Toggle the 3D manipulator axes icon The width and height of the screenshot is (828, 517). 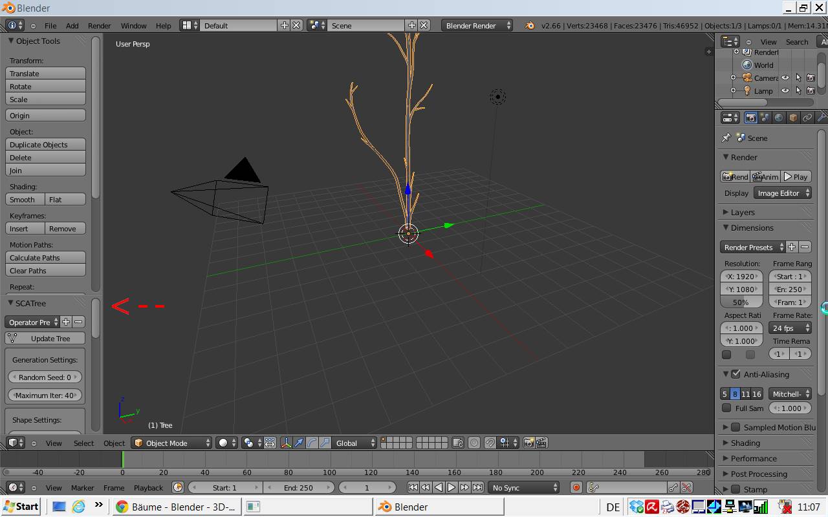287,443
